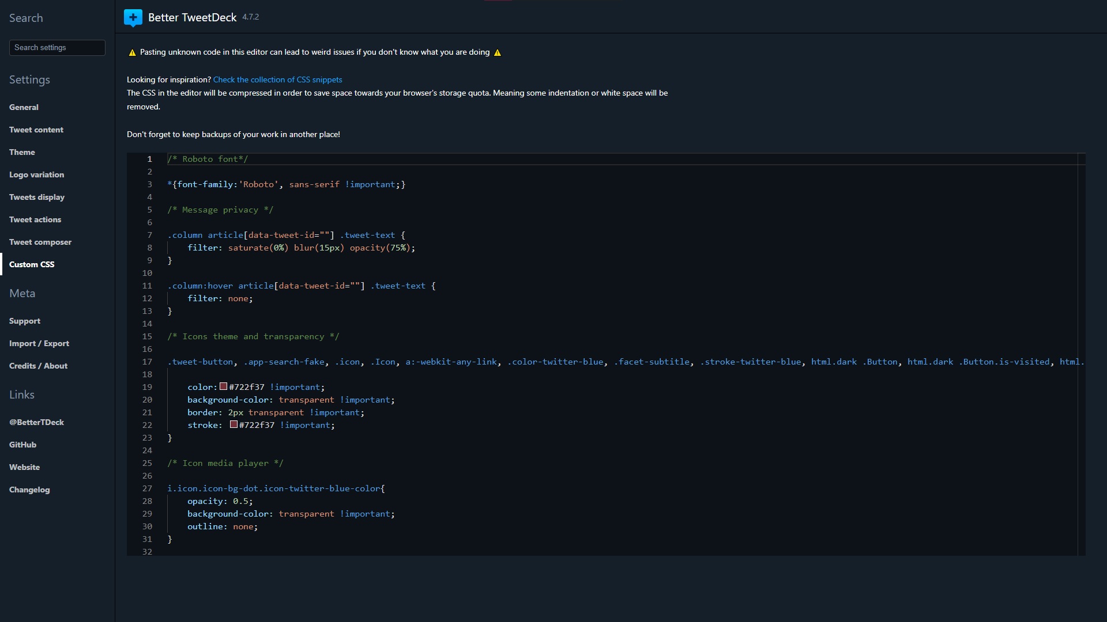Open the Import / Export page
Image resolution: width=1107 pixels, height=622 pixels.
[39, 343]
